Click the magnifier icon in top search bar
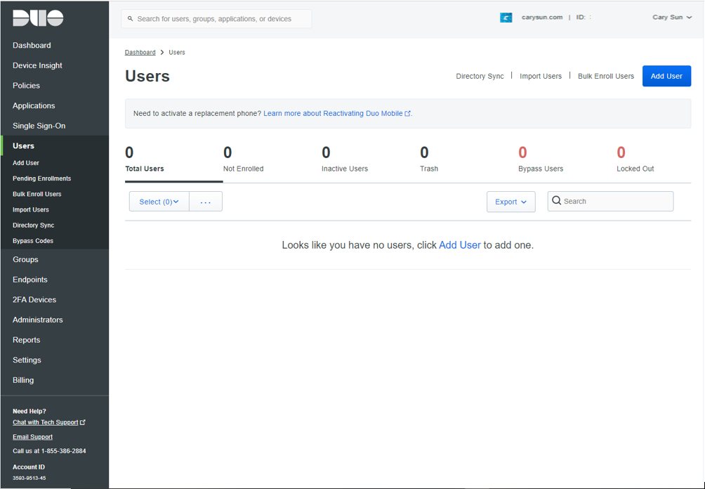705x489 pixels. [131, 19]
